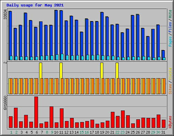Viewport: 174px width, 136px height.
Task: Click day label 19 on the axis
Action: click(x=102, y=132)
